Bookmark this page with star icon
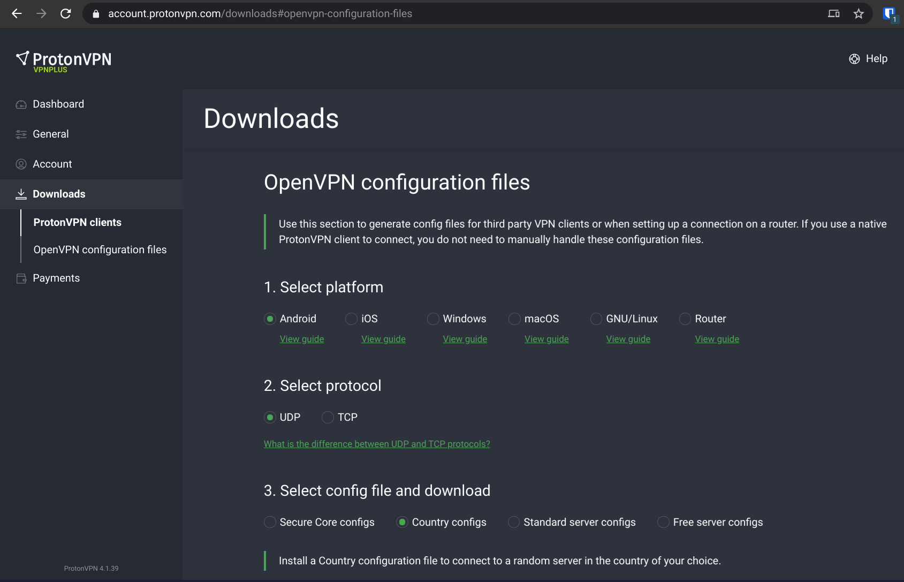This screenshot has width=904, height=582. tap(859, 14)
